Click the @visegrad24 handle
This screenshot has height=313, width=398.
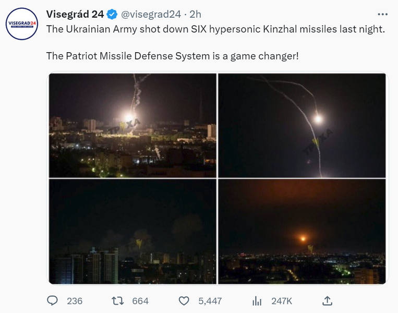coord(151,15)
